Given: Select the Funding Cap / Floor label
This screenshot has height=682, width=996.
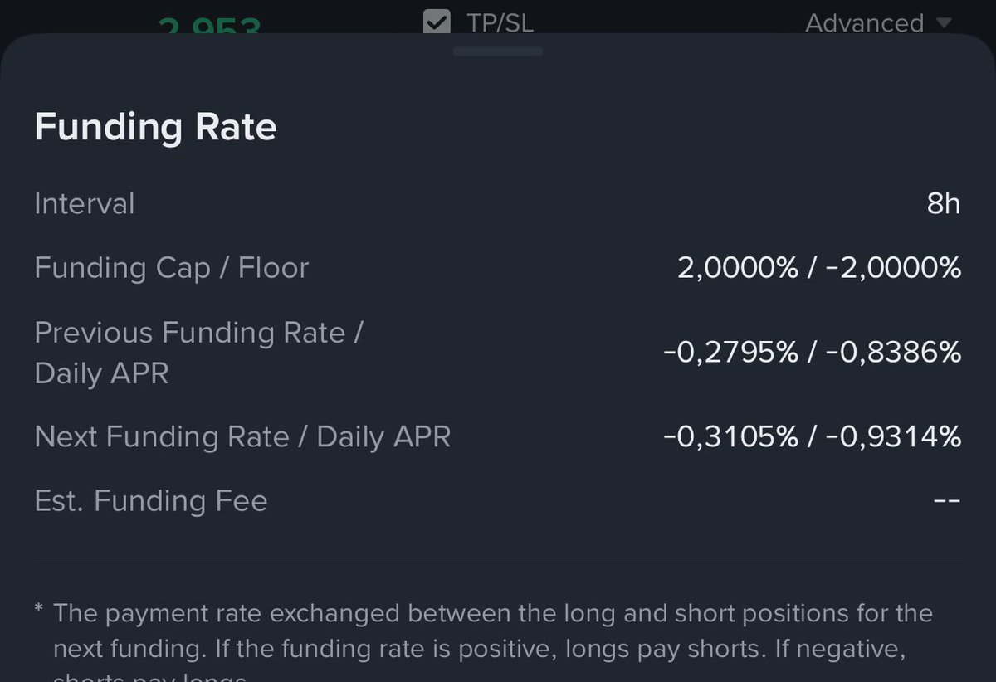Looking at the screenshot, I should 172,268.
